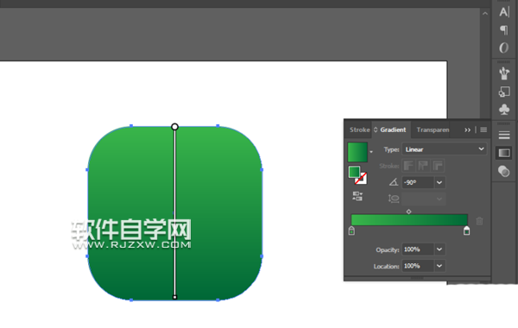Open the Stroke panel icon in the dock
518x328 pixels.
(x=504, y=136)
